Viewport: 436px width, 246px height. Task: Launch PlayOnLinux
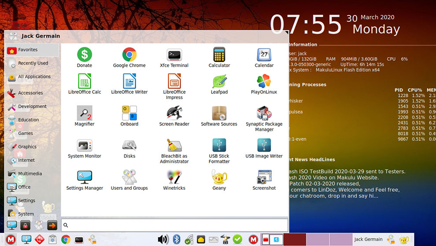[x=264, y=84]
